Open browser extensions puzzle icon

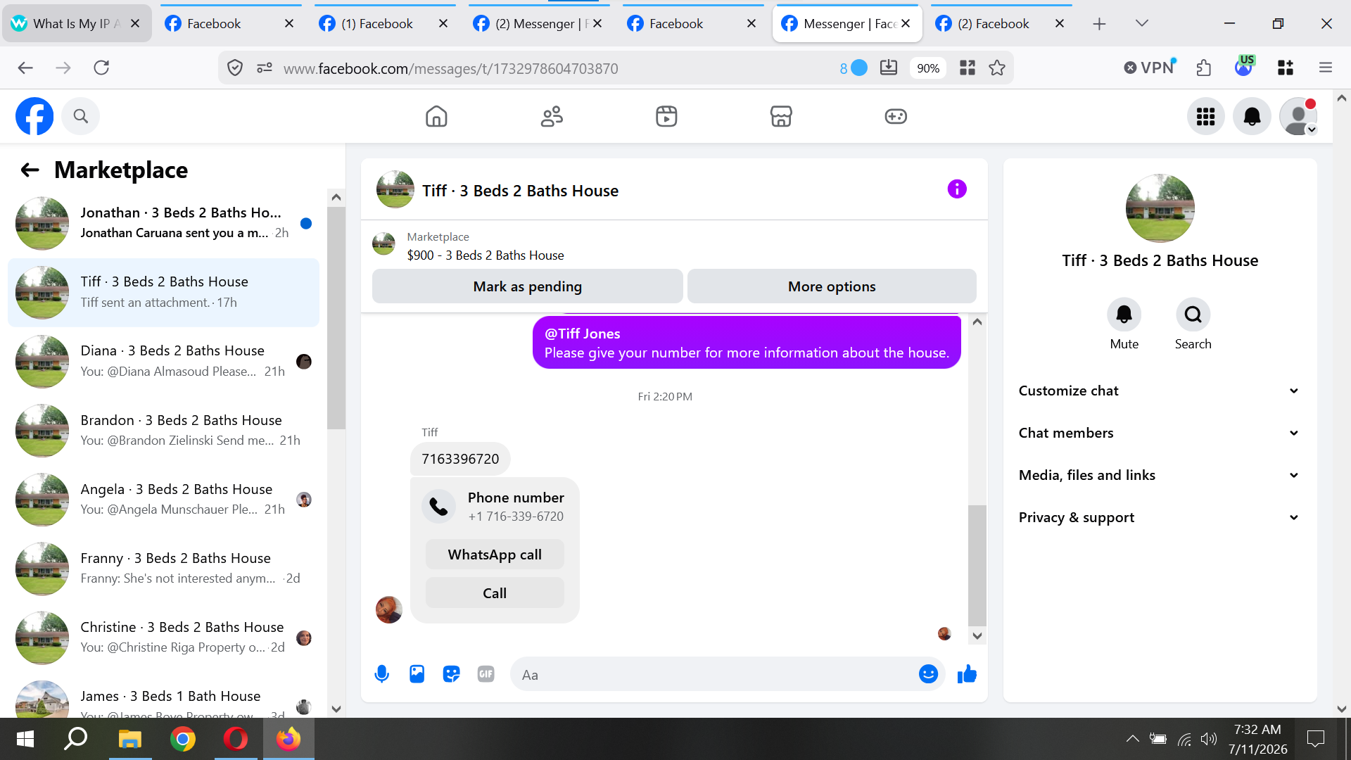tap(1204, 68)
